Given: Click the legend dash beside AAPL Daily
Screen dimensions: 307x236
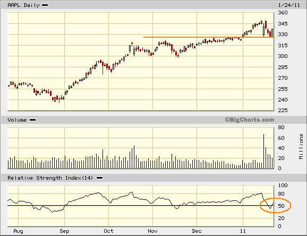Looking at the screenshot, I should pyautogui.click(x=45, y=5).
